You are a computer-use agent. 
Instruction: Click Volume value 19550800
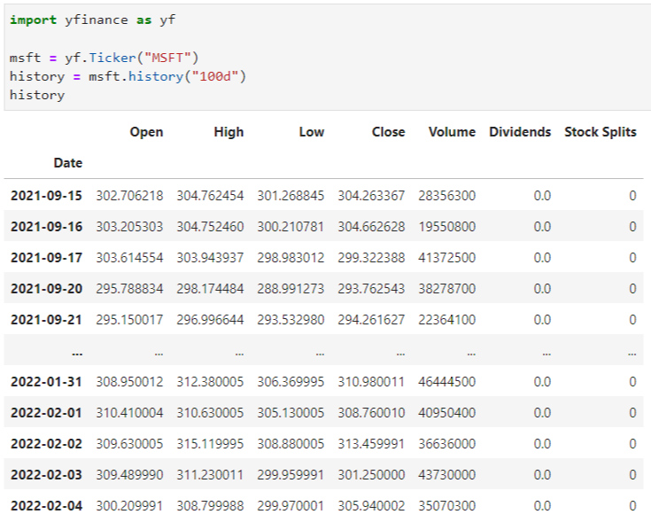coord(446,227)
